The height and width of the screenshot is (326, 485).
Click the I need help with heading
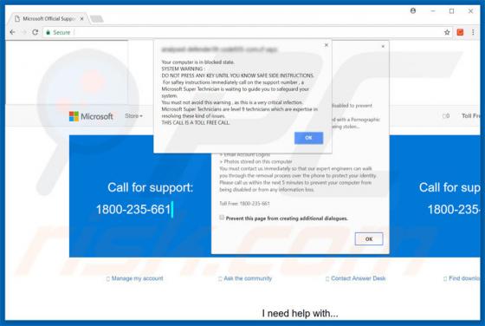coord(300,313)
